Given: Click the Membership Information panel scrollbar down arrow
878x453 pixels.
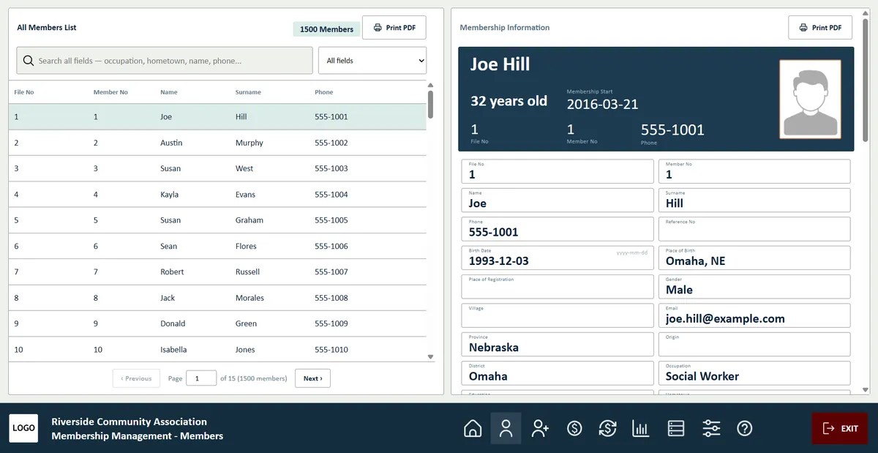Looking at the screenshot, I should (x=866, y=390).
